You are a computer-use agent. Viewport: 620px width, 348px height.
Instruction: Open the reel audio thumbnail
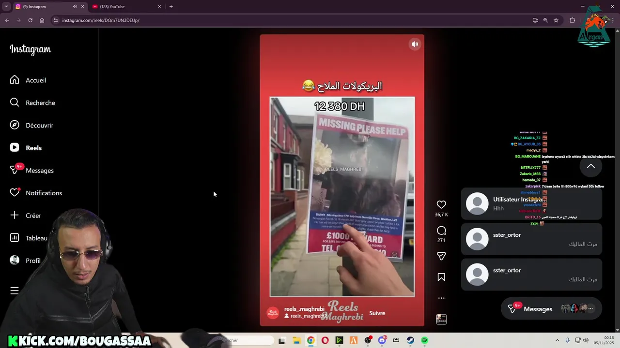point(441,319)
